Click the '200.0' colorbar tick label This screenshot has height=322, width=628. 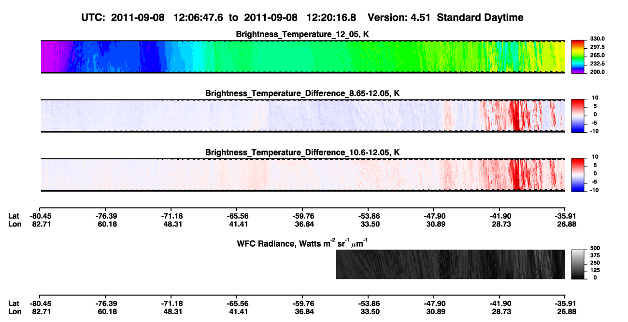[x=597, y=72]
